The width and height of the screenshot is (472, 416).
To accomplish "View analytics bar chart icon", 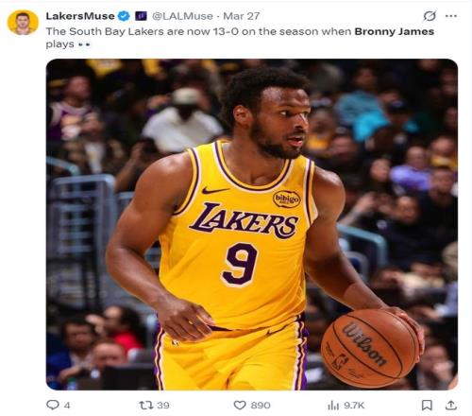I will pyautogui.click(x=333, y=405).
